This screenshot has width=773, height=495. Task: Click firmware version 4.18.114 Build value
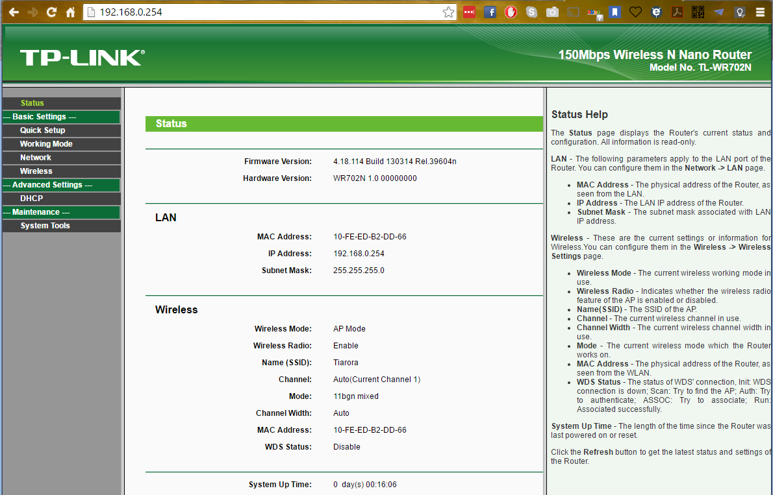394,162
